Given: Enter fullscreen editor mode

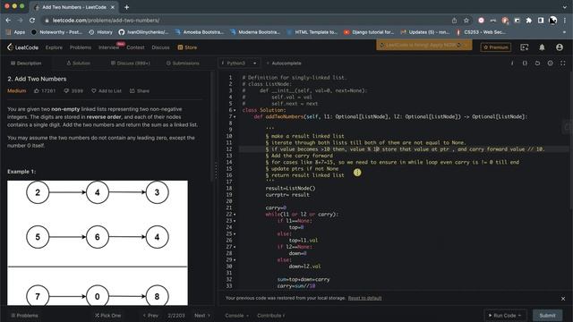Looking at the screenshot, I should coord(563,64).
